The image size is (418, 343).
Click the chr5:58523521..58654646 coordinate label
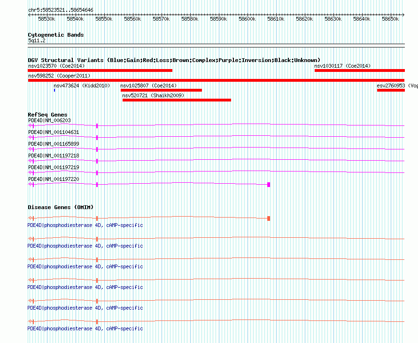(61, 10)
